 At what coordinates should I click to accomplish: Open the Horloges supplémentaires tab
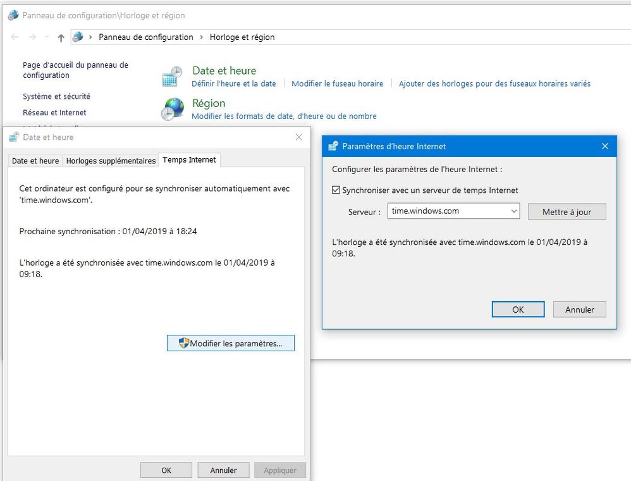point(111,161)
